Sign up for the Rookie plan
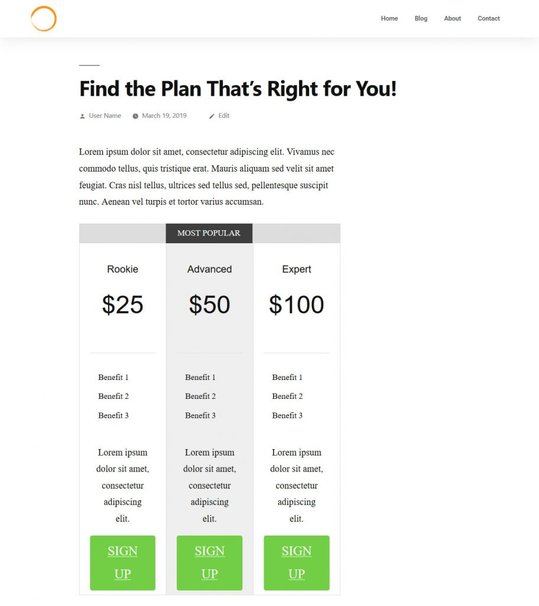 coord(122,562)
